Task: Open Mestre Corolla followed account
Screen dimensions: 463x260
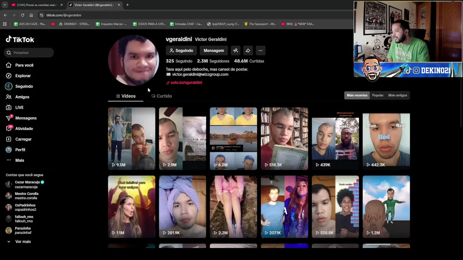Action: pos(22,196)
